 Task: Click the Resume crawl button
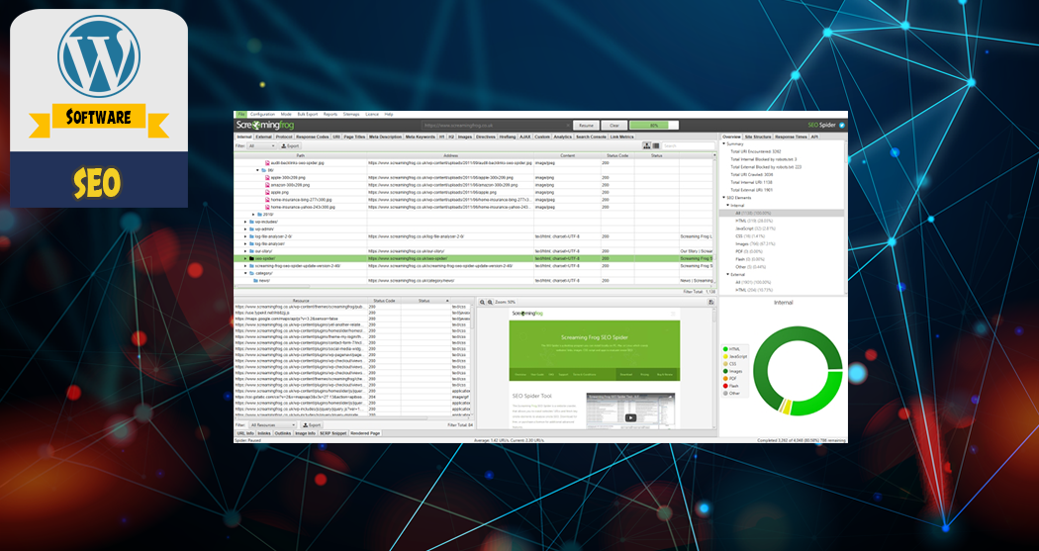(586, 126)
